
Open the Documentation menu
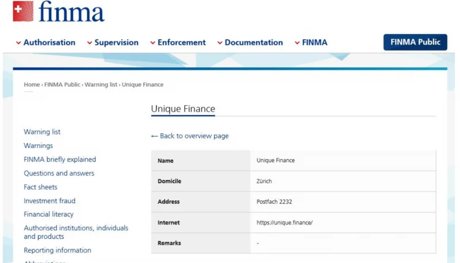[x=254, y=42]
